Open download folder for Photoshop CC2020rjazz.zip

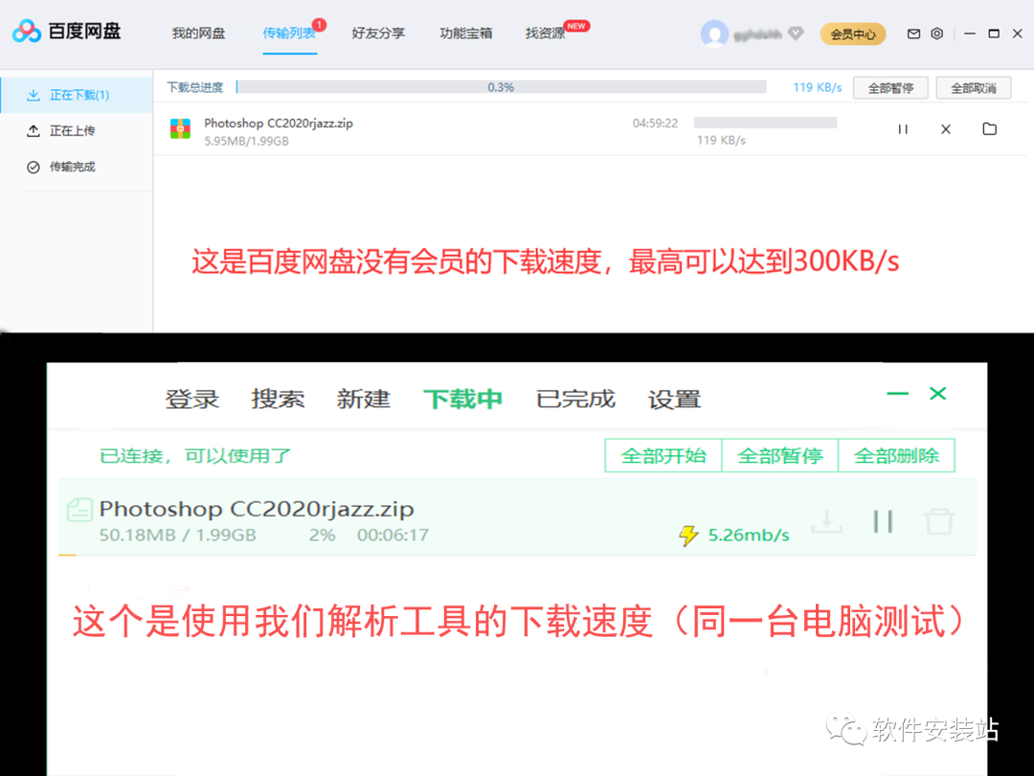[989, 128]
